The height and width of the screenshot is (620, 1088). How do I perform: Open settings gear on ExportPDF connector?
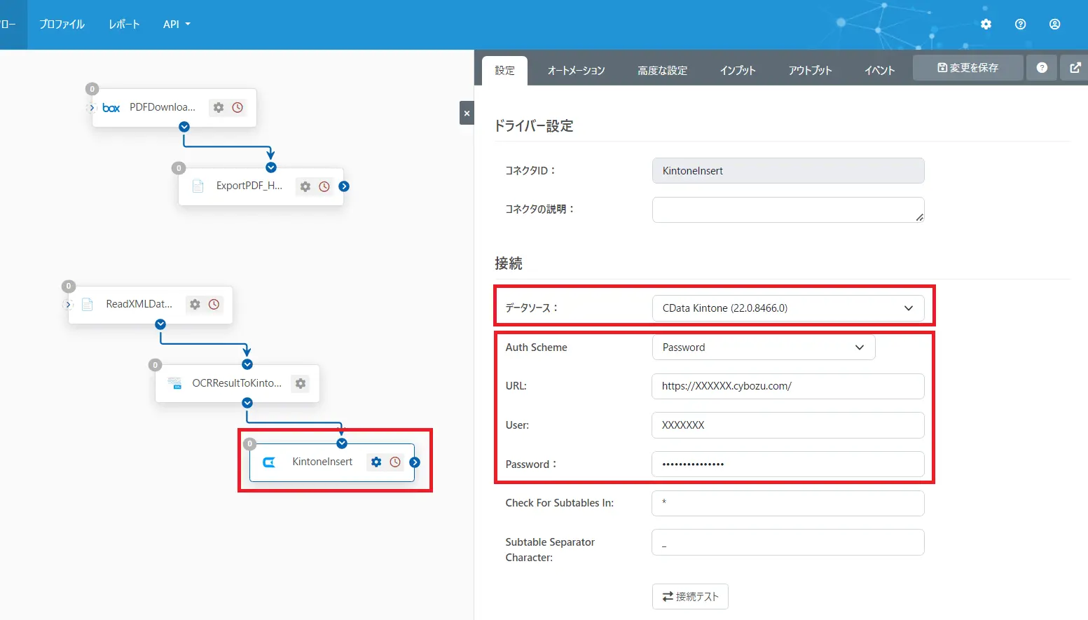[305, 186]
